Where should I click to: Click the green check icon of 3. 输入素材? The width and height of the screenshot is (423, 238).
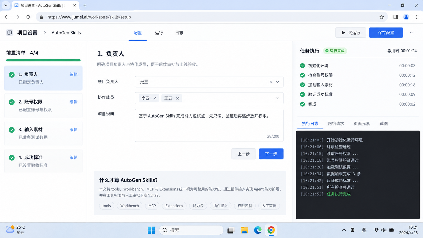click(x=12, y=130)
